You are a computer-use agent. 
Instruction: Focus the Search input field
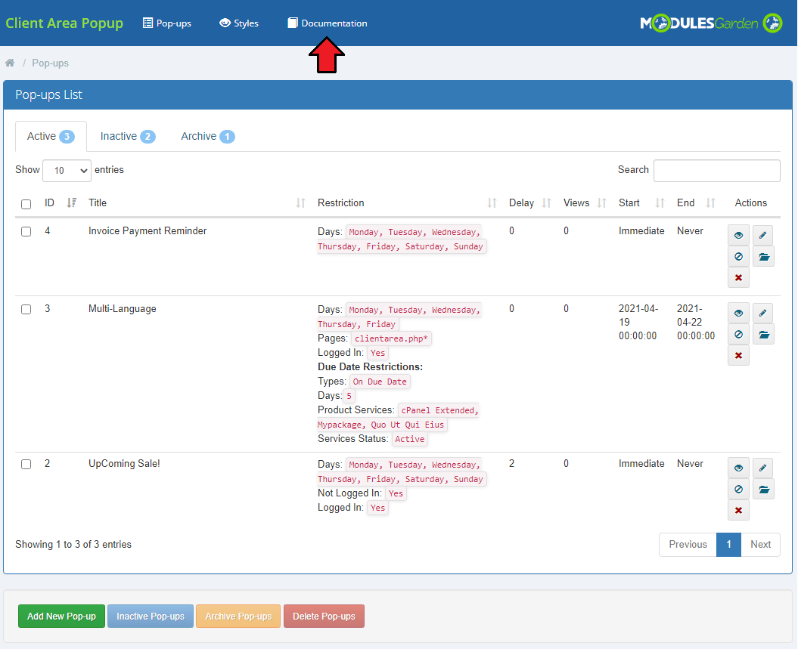716,170
